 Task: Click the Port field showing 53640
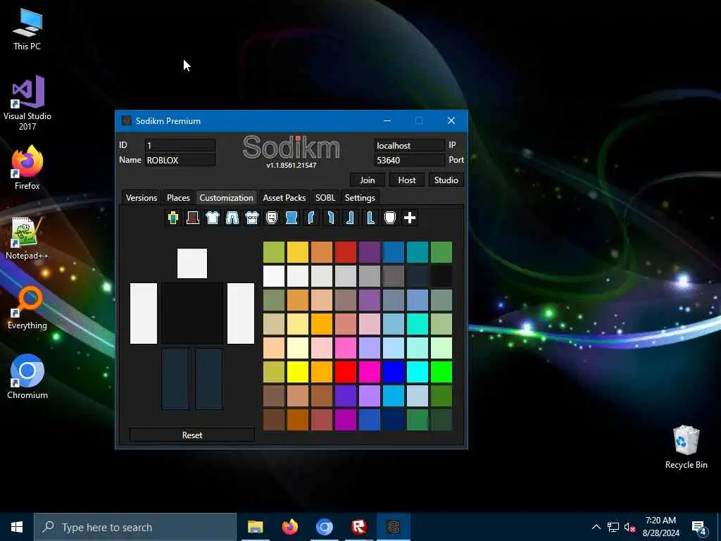[x=409, y=160]
